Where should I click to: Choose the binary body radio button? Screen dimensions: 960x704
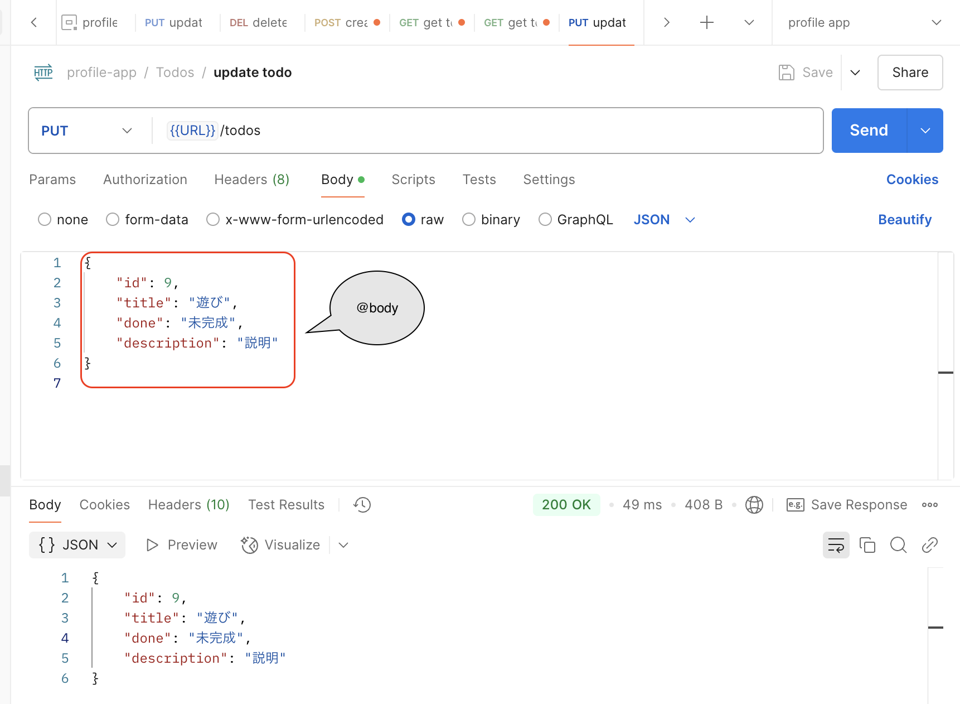tap(469, 220)
